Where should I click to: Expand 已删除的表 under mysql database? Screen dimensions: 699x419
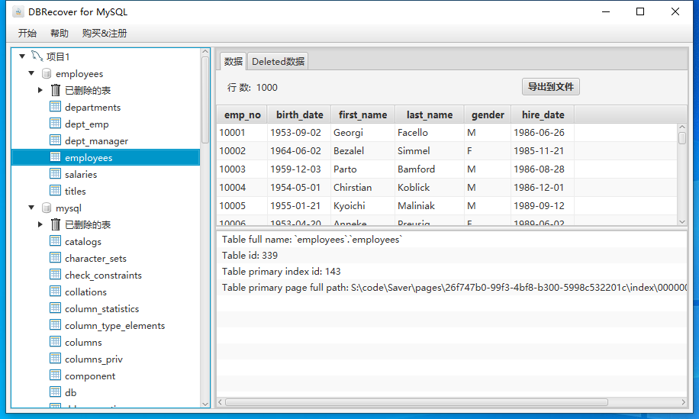tap(40, 224)
